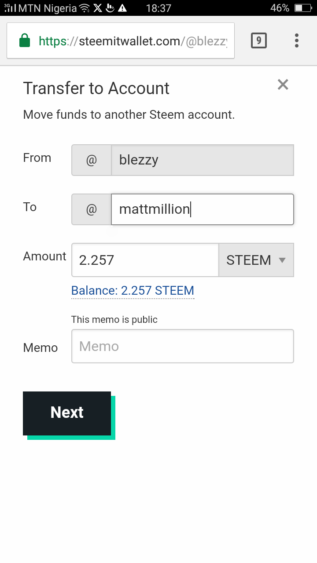Focus the Memo input field
The image size is (317, 563).
(x=183, y=346)
